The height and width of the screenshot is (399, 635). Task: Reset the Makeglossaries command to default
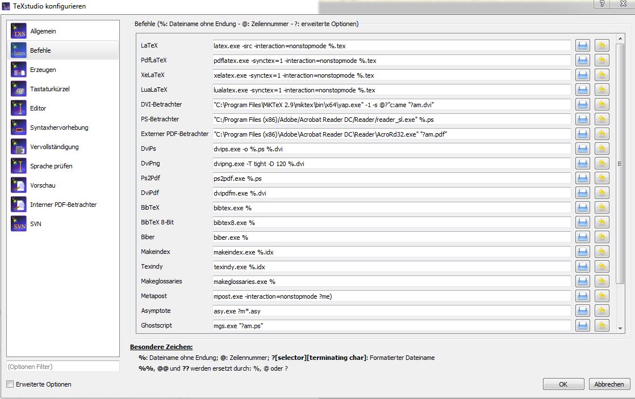[x=602, y=281]
